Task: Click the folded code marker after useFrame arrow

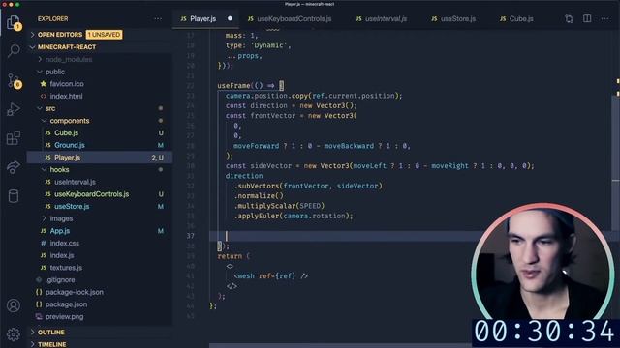Action: click(x=281, y=86)
